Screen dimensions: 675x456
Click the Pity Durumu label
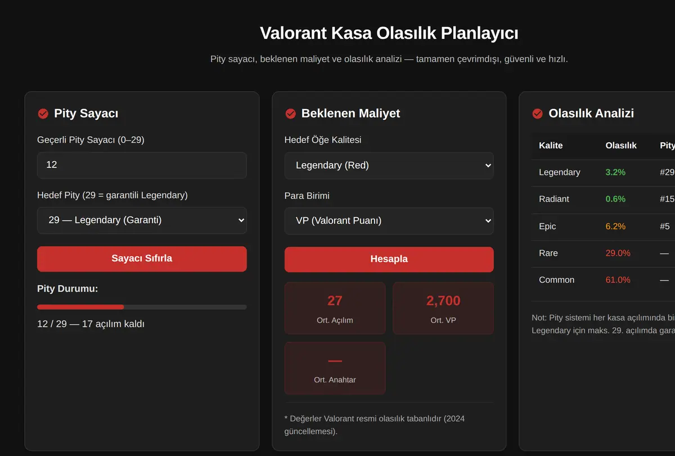(x=67, y=289)
